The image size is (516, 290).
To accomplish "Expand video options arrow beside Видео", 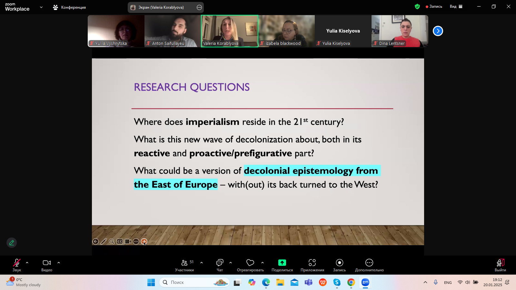I will (59, 263).
